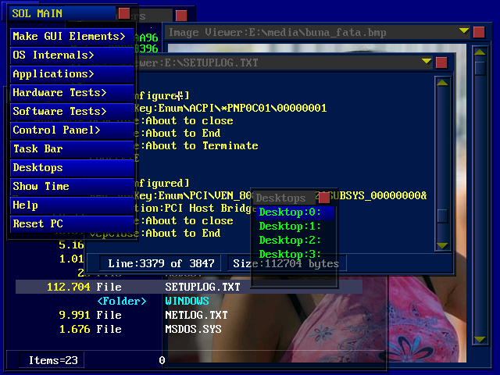The height and width of the screenshot is (375, 500).
Task: Click the 1.676 file size value
Action: [x=74, y=329]
